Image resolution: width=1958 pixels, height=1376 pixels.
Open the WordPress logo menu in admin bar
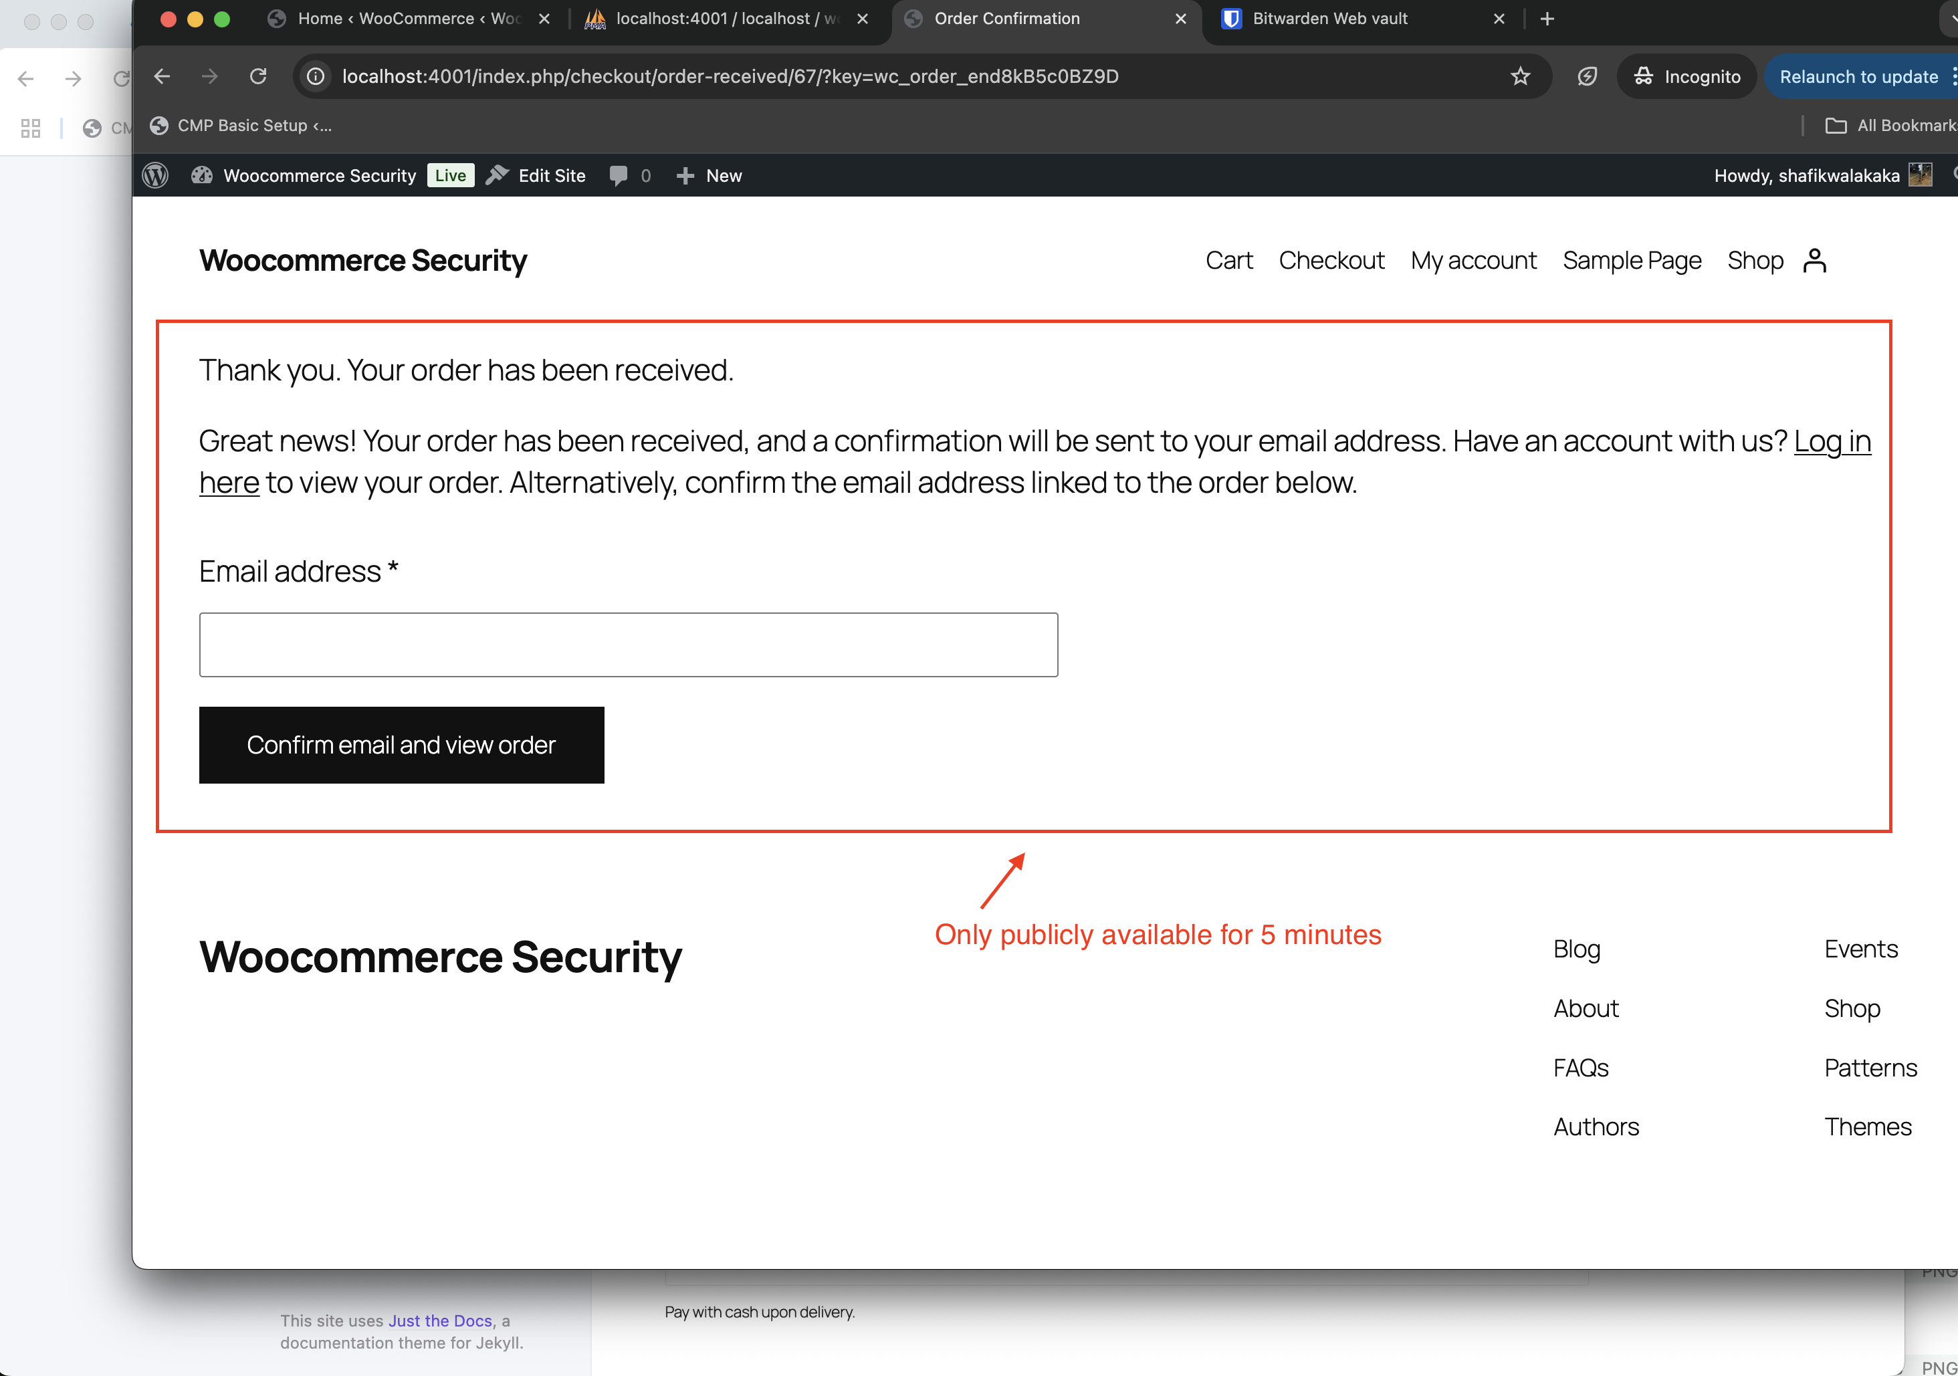(x=155, y=176)
